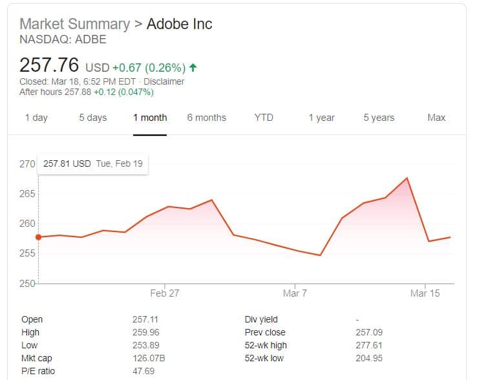
Task: Switch to YTD view
Action: [x=264, y=118]
